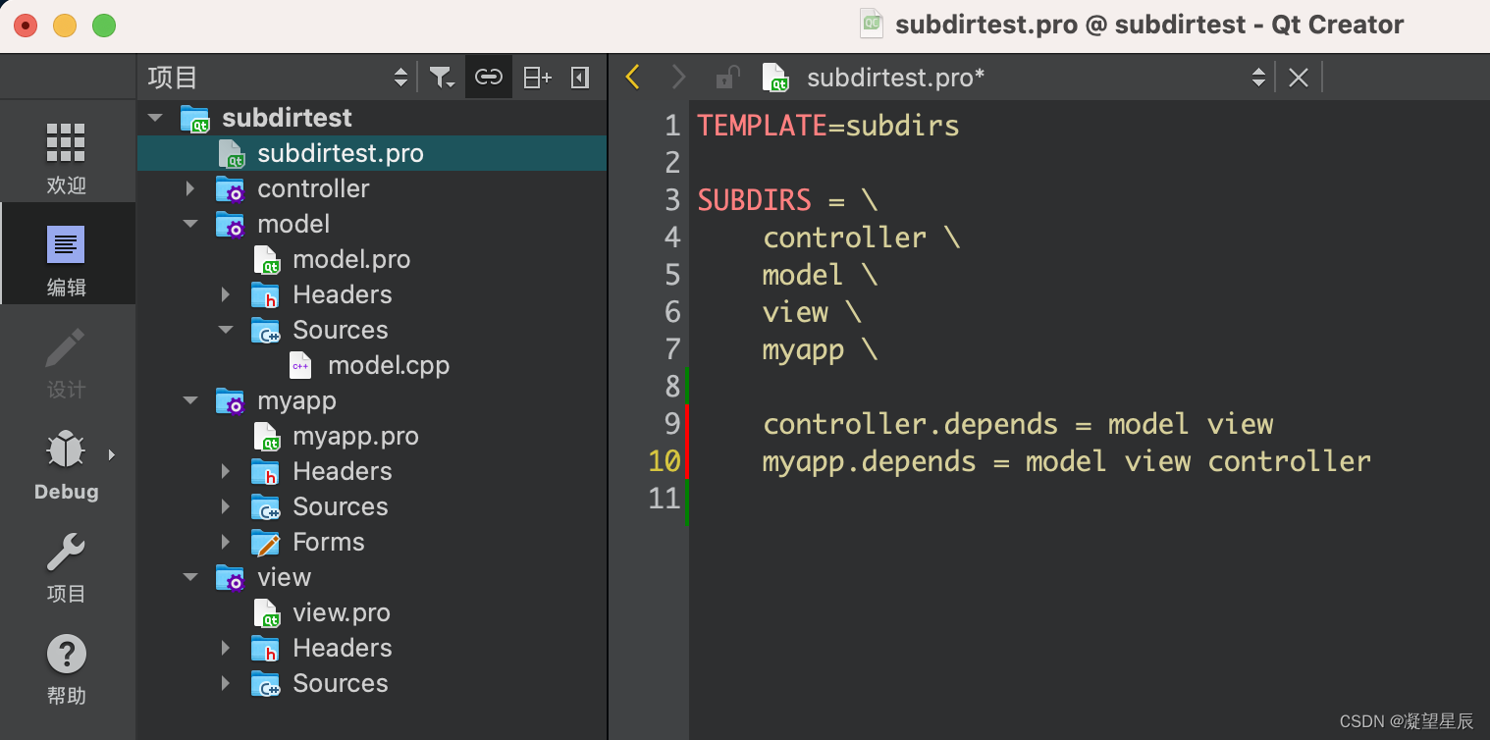
Task: Click line number 10 in the editor
Action: pos(665,461)
